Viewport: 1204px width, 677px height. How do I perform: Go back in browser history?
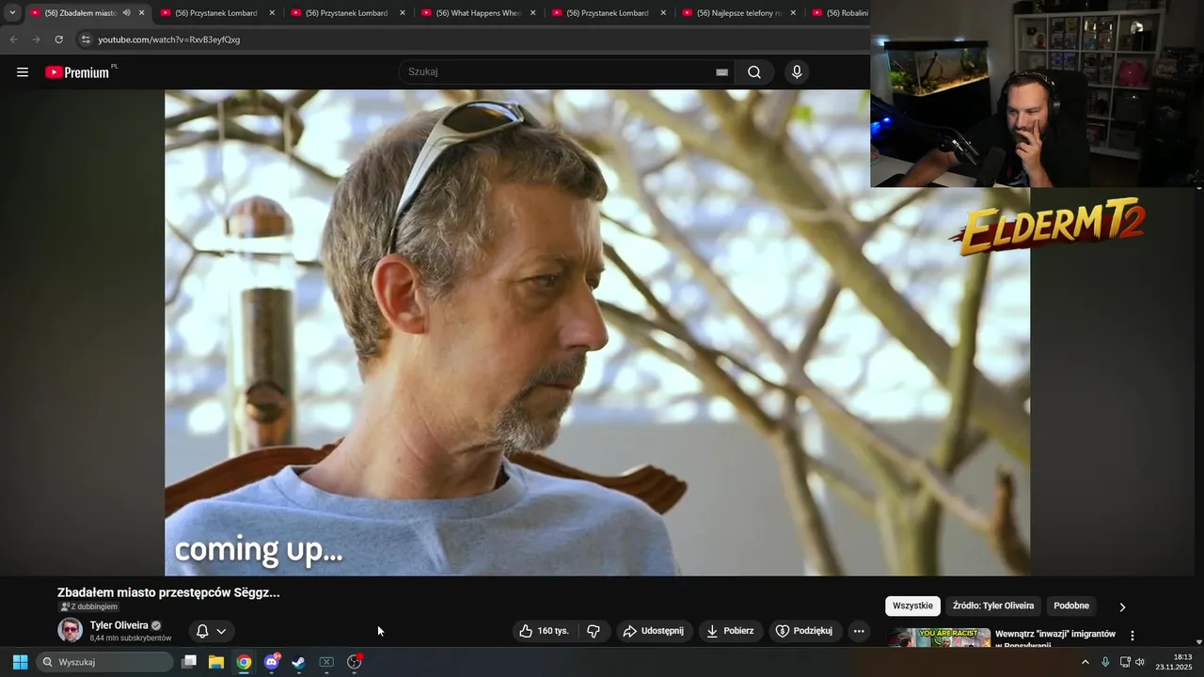pos(13,39)
